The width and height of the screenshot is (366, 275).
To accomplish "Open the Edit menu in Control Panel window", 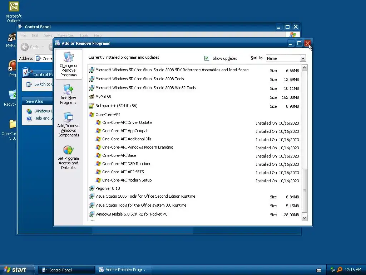I will 35,35.
